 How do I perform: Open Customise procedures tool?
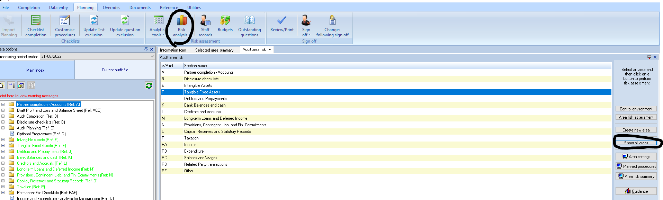pyautogui.click(x=65, y=26)
